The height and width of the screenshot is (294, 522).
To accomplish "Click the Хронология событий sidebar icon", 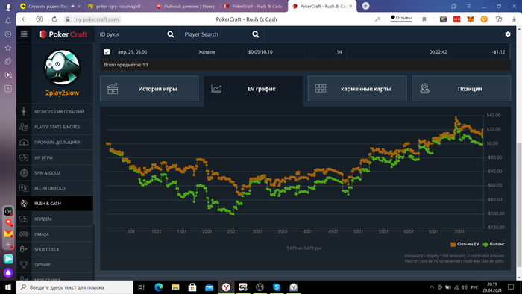I will 24,111.
